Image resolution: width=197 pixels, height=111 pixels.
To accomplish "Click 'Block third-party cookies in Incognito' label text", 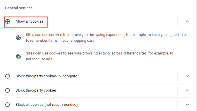I will tap(46, 76).
